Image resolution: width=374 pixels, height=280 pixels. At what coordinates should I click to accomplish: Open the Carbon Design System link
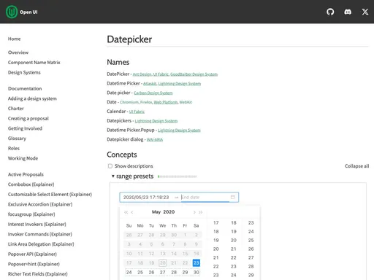click(153, 93)
